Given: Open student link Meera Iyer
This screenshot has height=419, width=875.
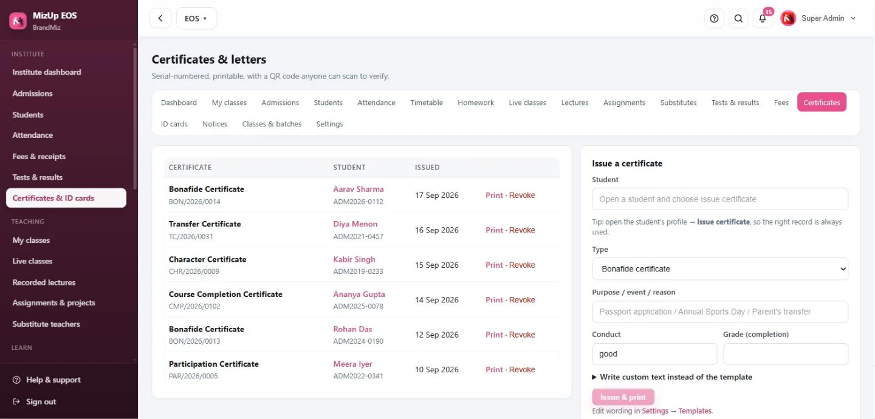Looking at the screenshot, I should coord(353,364).
